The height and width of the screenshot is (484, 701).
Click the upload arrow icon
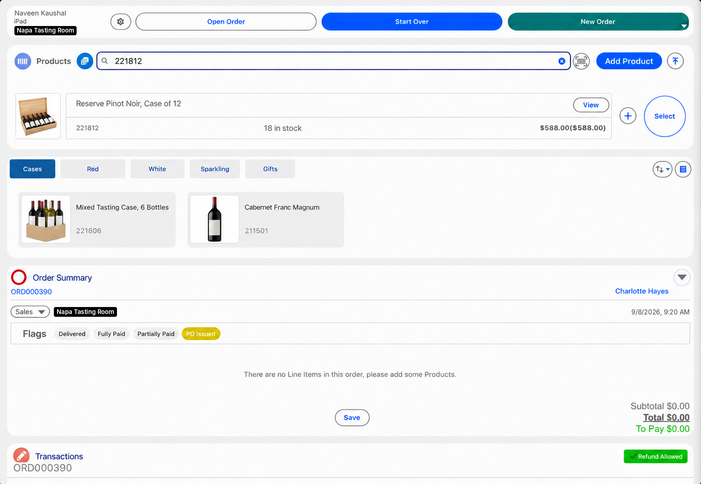[x=675, y=61]
